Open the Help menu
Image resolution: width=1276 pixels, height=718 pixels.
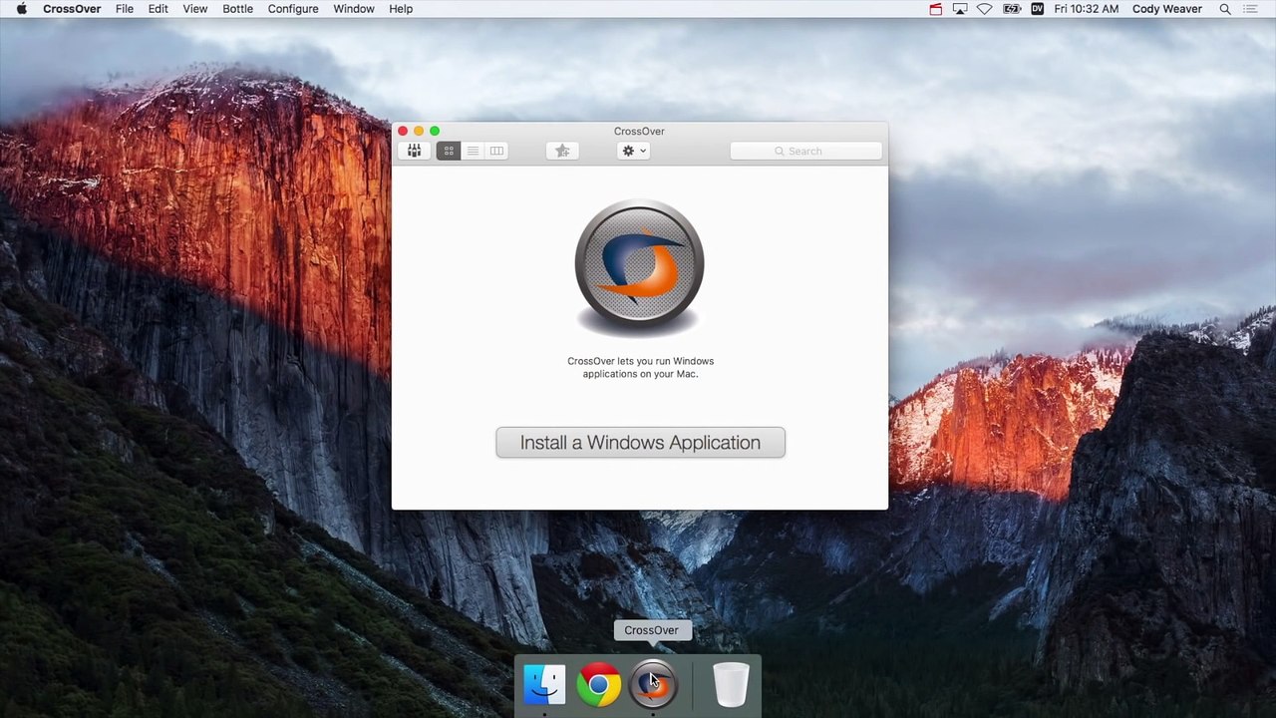coord(401,9)
